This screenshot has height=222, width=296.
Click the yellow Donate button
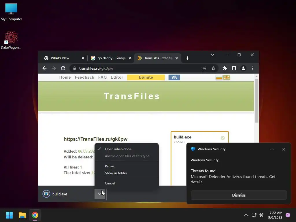(x=146, y=77)
